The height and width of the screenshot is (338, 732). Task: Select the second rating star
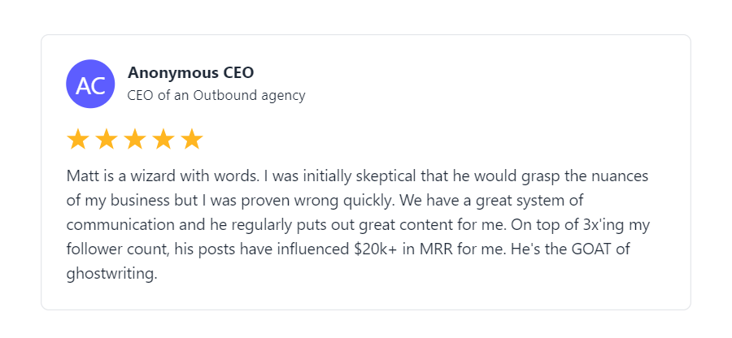pos(107,139)
